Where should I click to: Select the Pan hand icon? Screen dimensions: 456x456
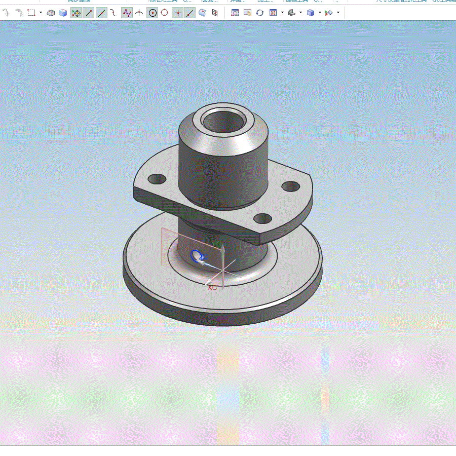247,13
